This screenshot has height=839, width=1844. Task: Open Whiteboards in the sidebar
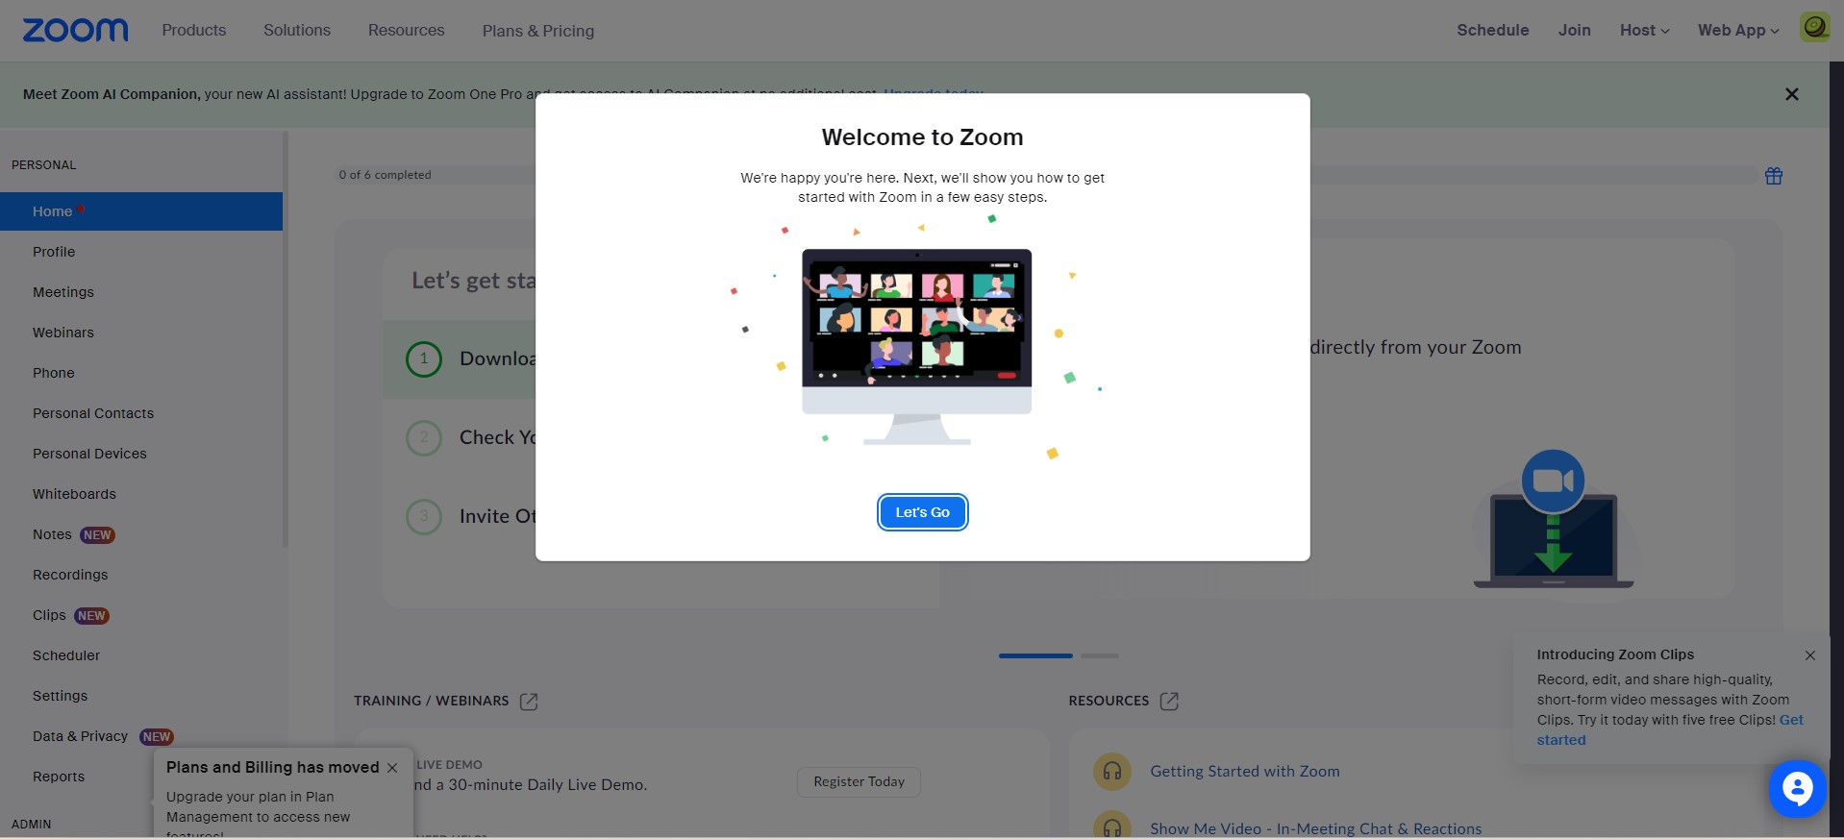tap(74, 494)
